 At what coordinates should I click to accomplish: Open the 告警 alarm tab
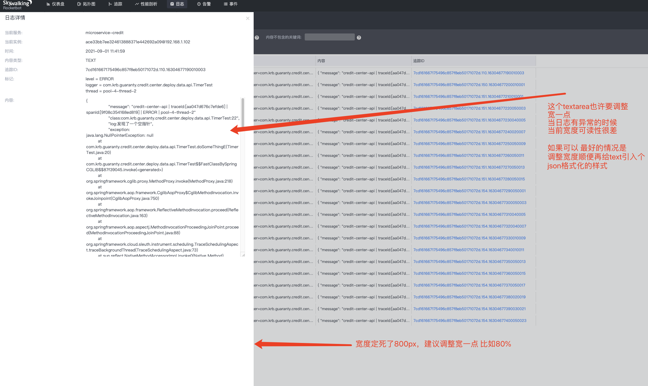point(204,4)
